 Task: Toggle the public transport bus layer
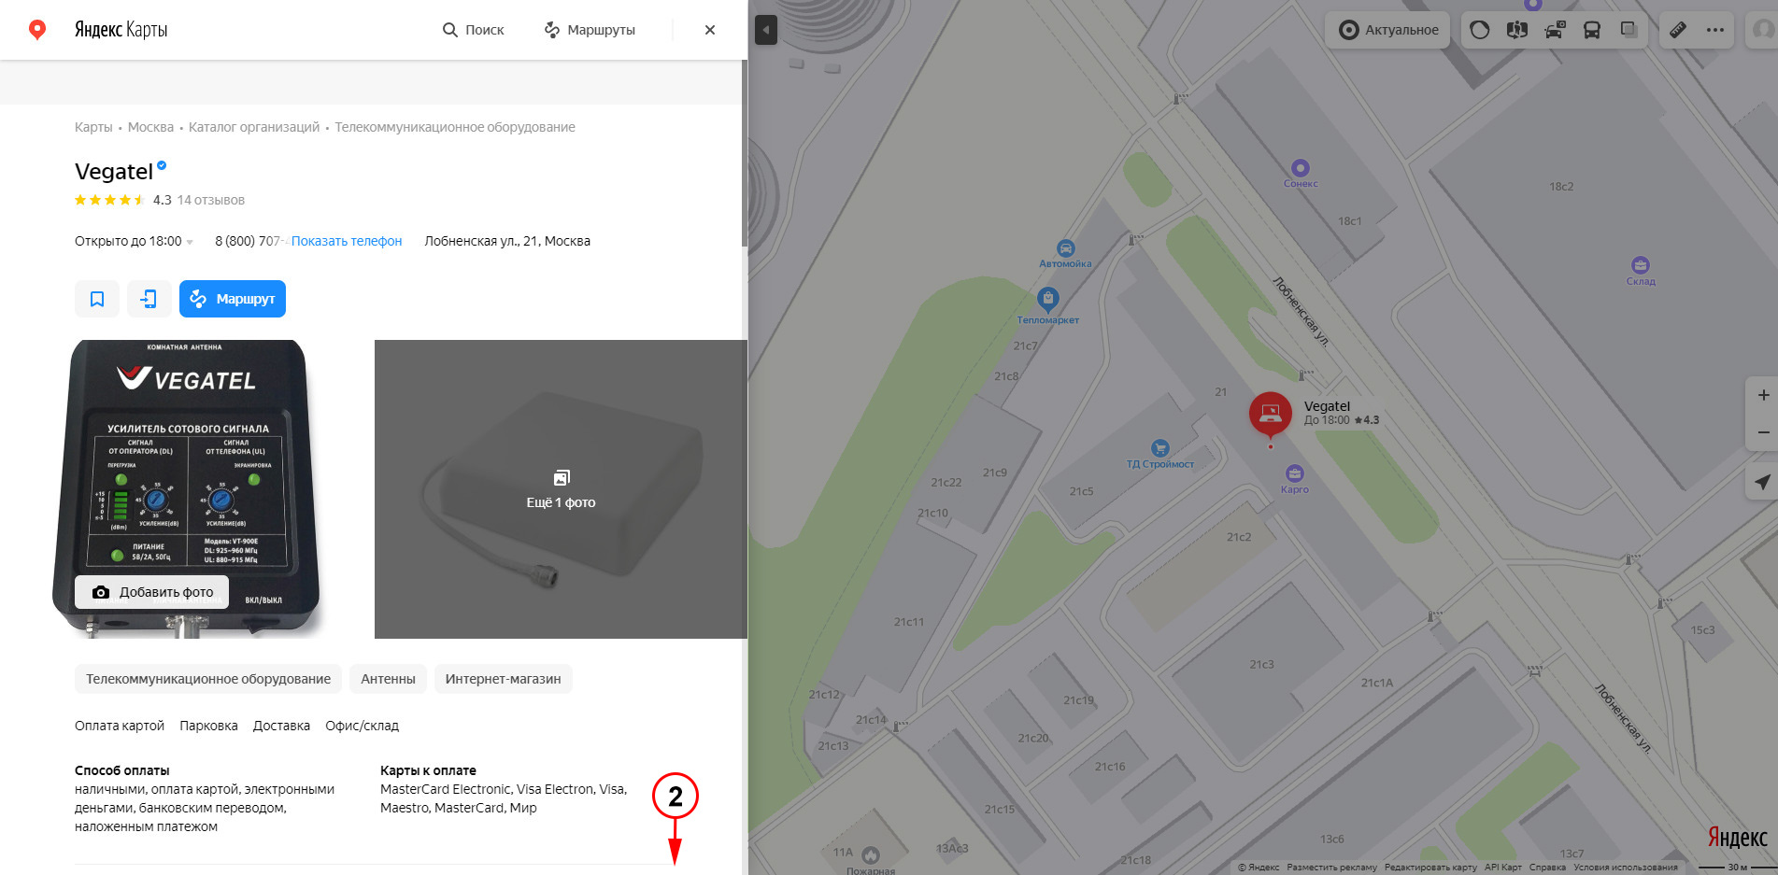point(1591,30)
